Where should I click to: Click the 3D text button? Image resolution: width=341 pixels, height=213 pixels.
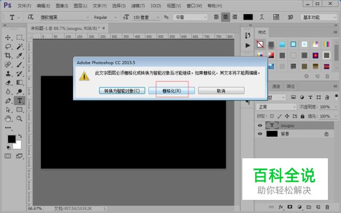pyautogui.click(x=290, y=17)
